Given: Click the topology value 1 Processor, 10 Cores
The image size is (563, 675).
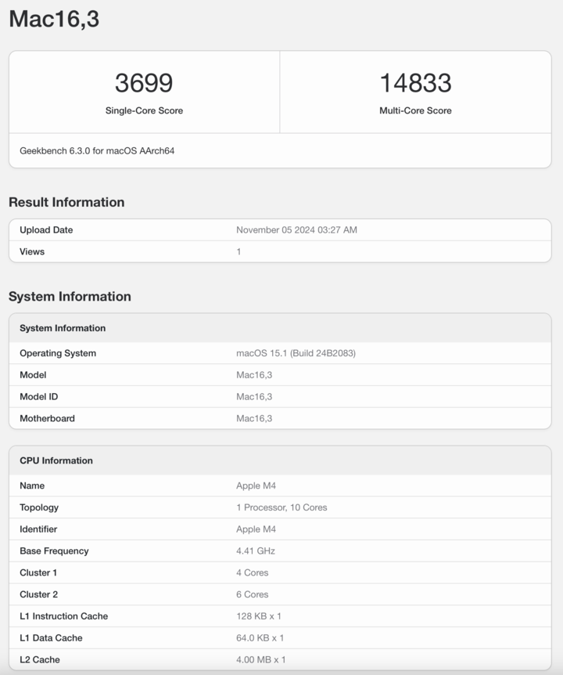Looking at the screenshot, I should (x=281, y=507).
